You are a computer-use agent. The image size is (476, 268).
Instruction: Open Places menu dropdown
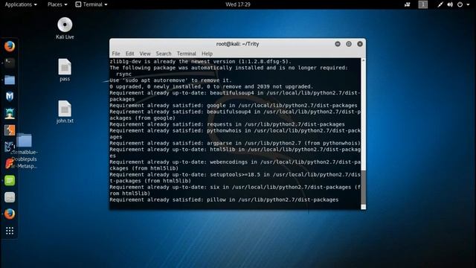pyautogui.click(x=57, y=4)
